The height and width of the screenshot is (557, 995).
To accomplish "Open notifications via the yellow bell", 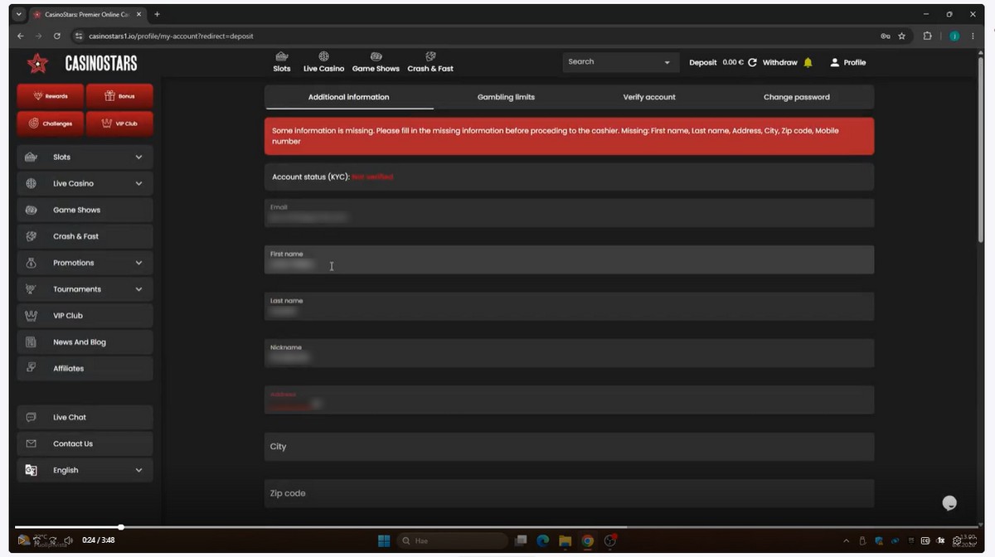I will (808, 62).
